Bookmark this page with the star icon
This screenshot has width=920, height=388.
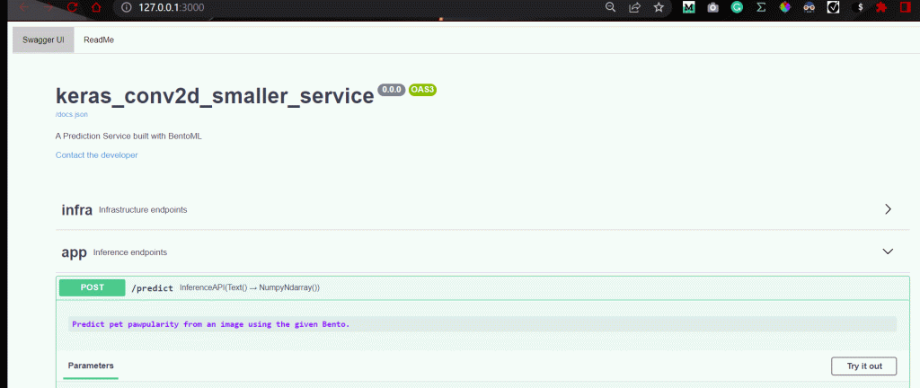click(659, 7)
